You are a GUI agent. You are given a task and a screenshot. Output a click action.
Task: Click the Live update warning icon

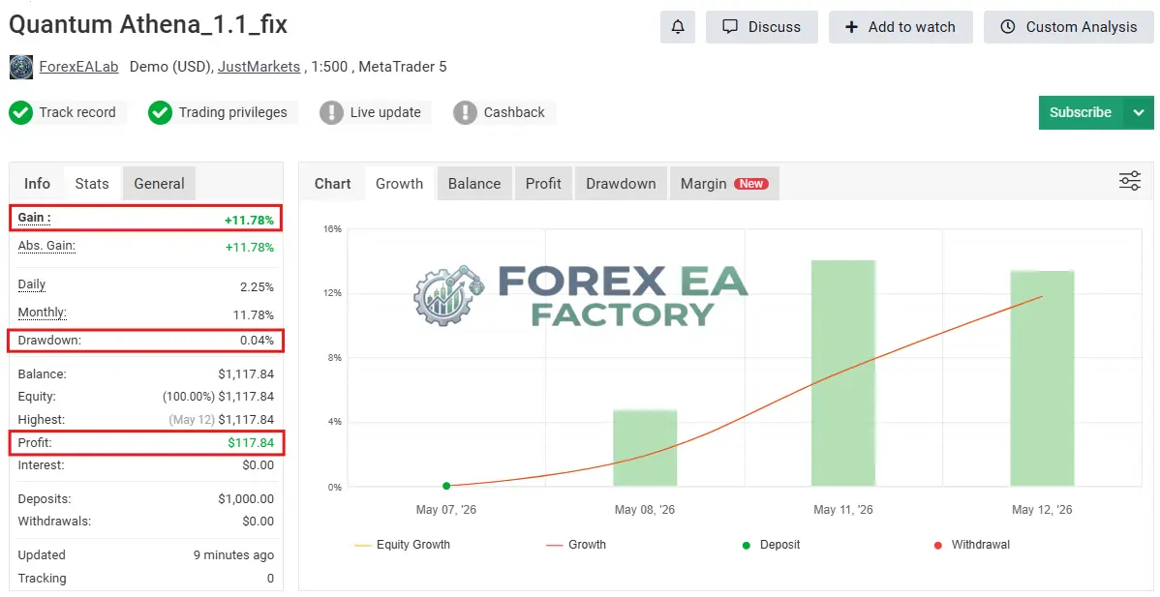click(331, 113)
